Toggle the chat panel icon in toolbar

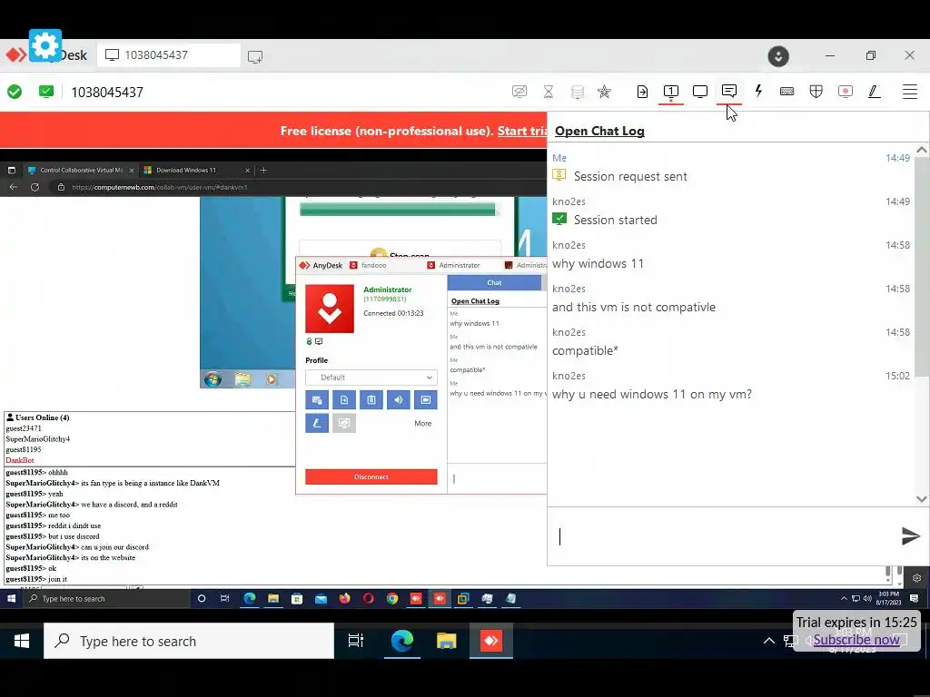(729, 92)
